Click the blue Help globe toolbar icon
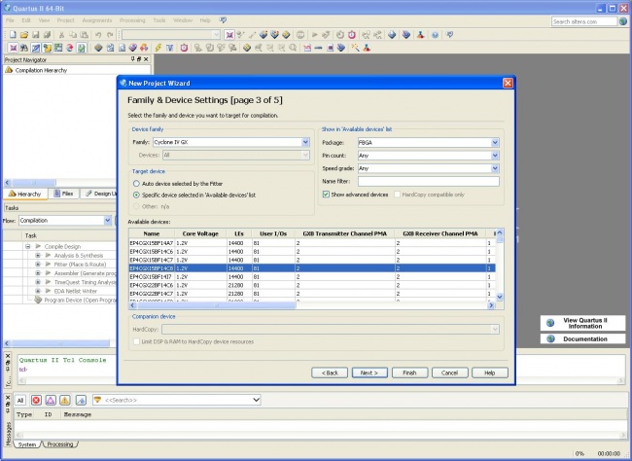Viewport: 632px width, 461px height. (x=435, y=35)
